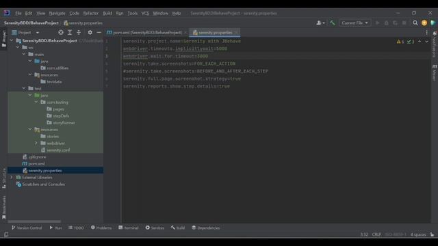The height and width of the screenshot is (246, 438).
Task: Open Project panel settings gear
Action: (x=90, y=33)
